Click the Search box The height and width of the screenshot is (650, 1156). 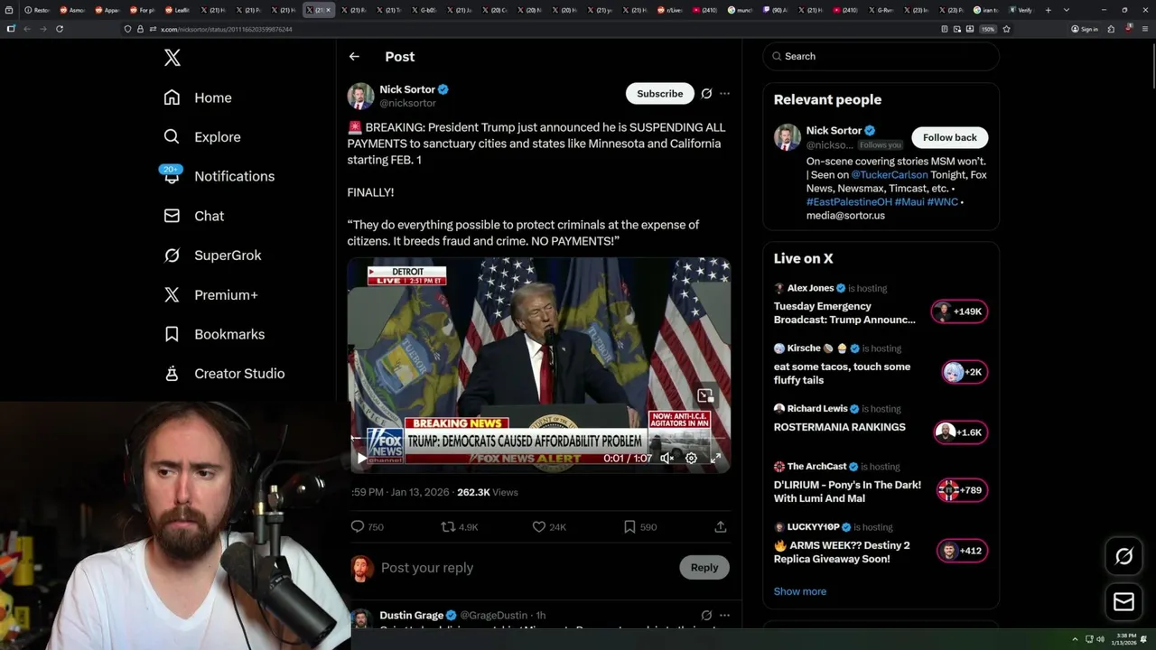(x=881, y=56)
